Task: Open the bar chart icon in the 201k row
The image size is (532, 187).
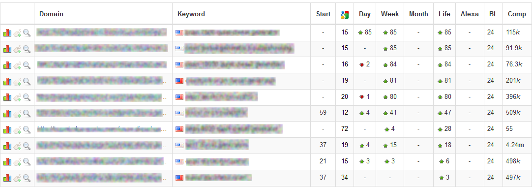Action: pos(7,82)
